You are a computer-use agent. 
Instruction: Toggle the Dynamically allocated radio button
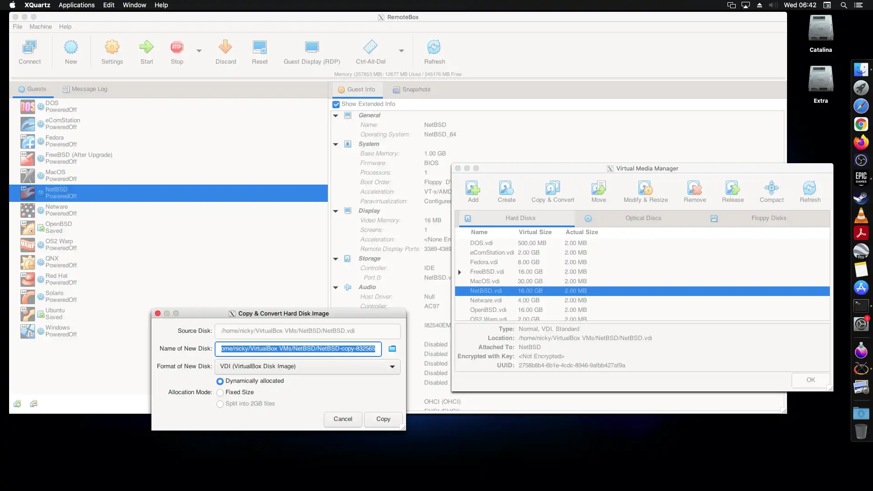220,380
